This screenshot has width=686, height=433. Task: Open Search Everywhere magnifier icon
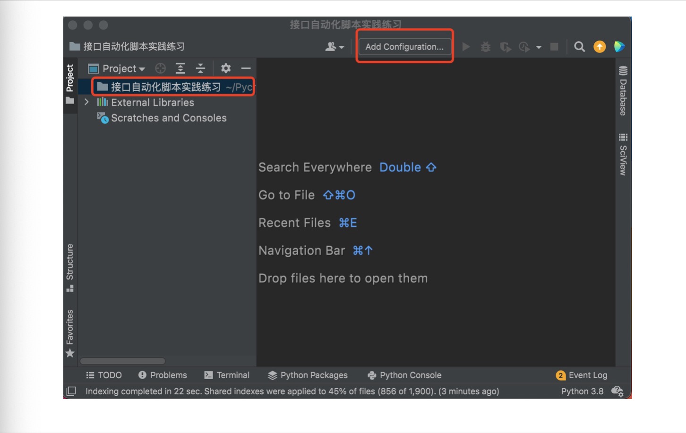tap(579, 47)
